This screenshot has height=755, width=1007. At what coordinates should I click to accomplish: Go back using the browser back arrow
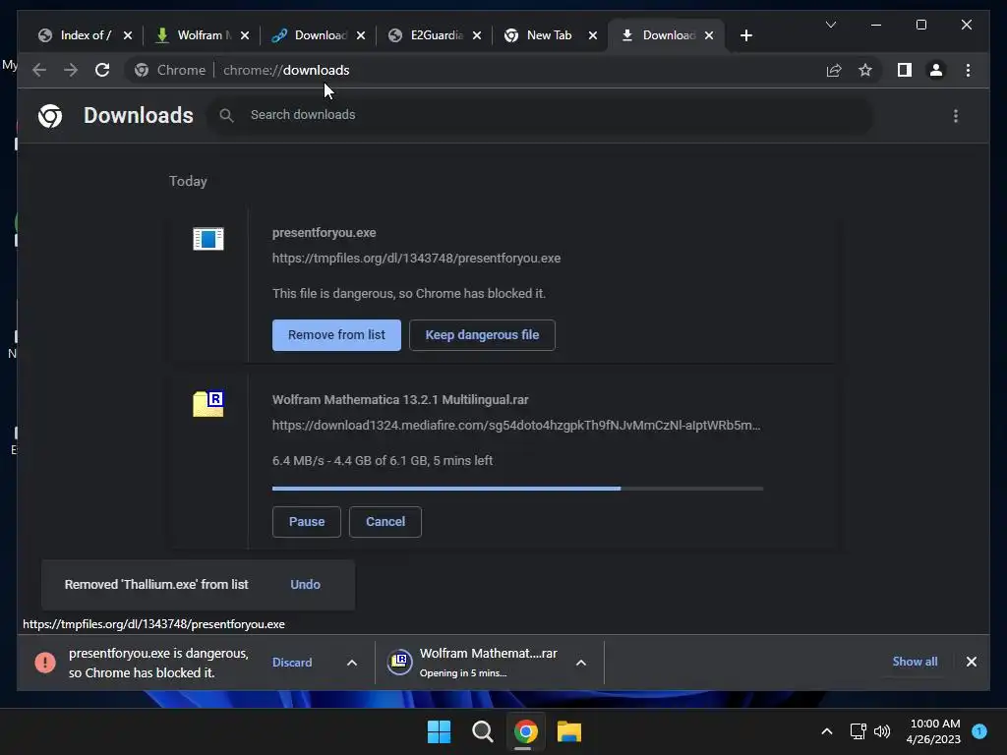point(39,70)
